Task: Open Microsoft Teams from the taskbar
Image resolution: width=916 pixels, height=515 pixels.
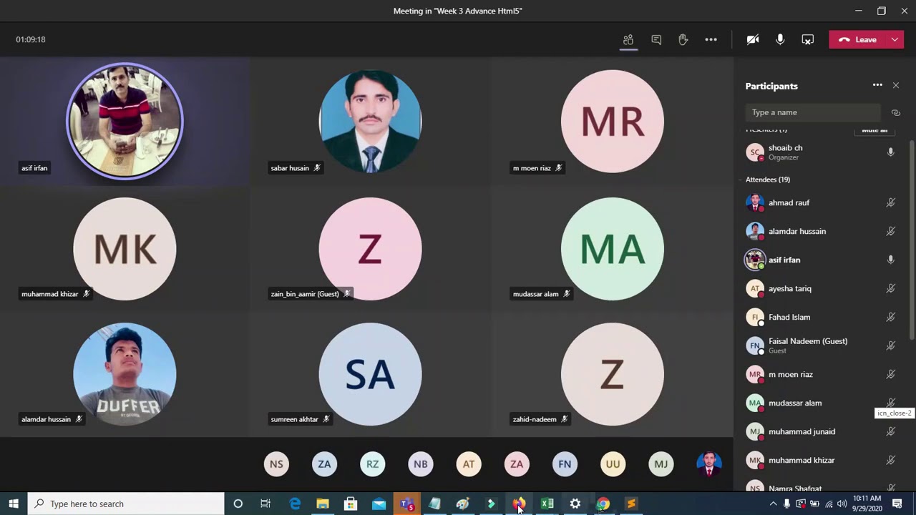Action: (406, 504)
